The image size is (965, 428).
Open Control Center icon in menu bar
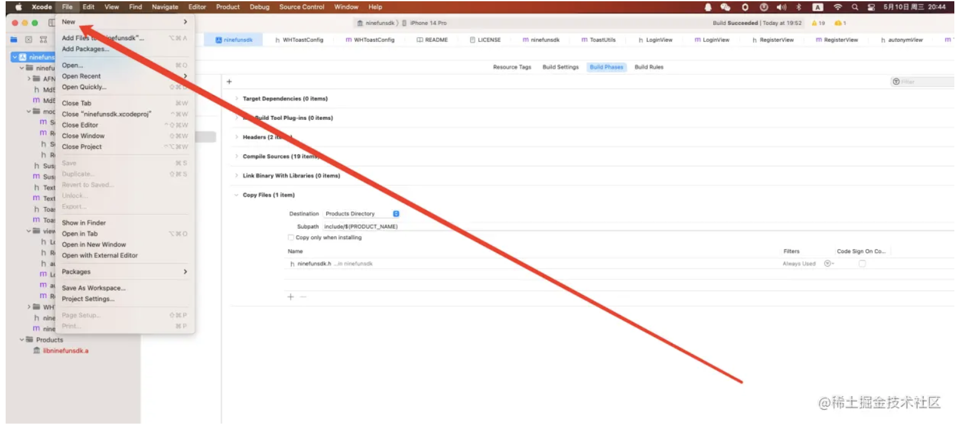pos(872,7)
